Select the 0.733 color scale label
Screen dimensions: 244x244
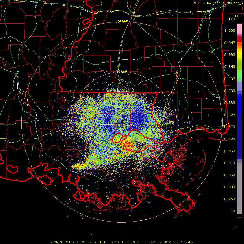click(x=230, y=91)
